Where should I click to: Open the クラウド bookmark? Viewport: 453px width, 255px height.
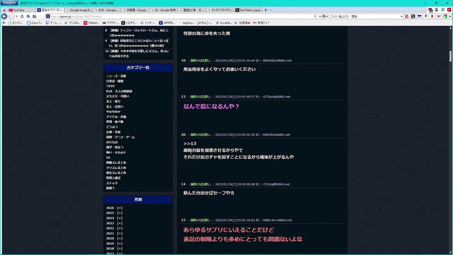point(111,23)
